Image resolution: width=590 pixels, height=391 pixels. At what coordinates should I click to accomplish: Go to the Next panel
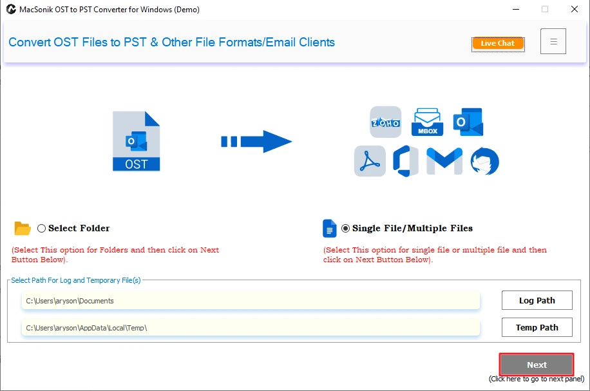click(537, 365)
